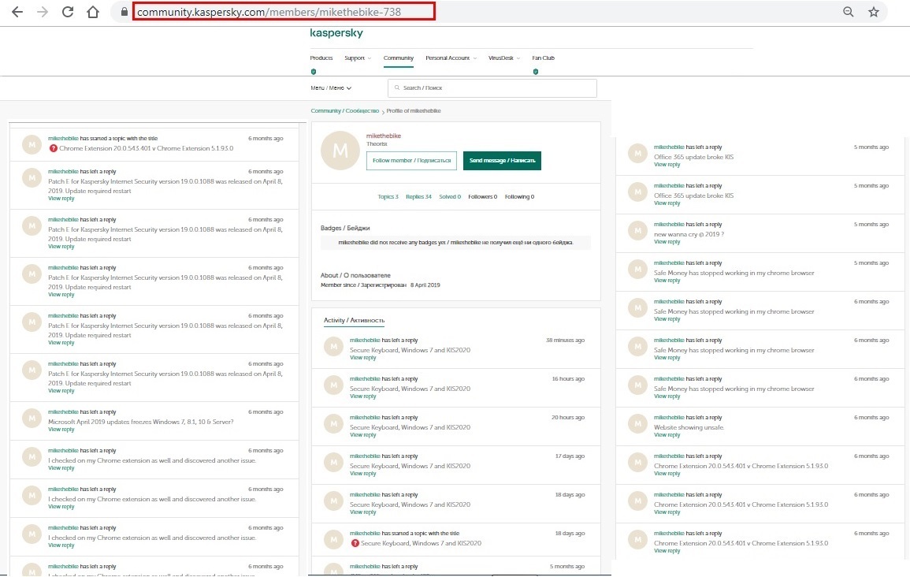Open the Topics 3 link
Image resolution: width=910 pixels, height=577 pixels.
coord(388,197)
